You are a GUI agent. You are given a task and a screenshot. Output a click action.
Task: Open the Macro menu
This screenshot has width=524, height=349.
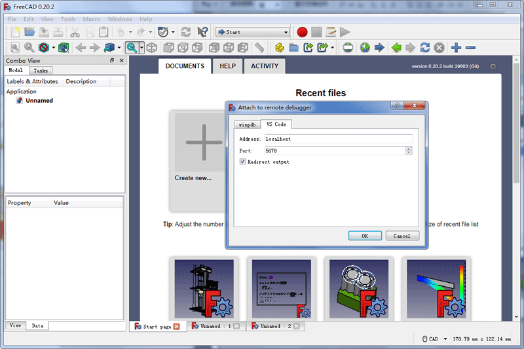pyautogui.click(x=91, y=19)
